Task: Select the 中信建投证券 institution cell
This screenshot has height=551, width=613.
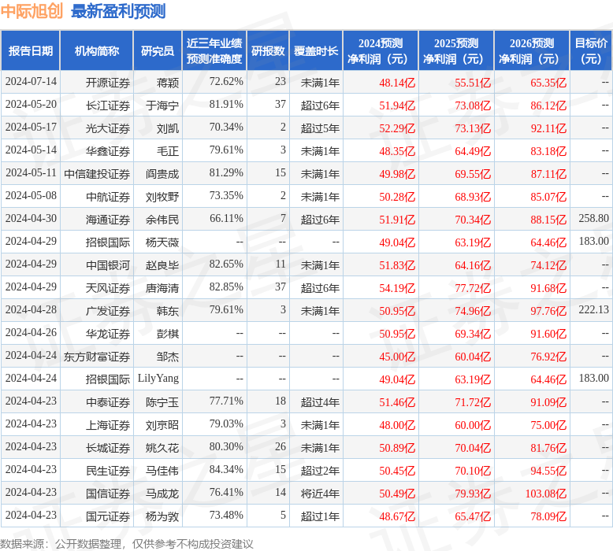Action: (97, 174)
